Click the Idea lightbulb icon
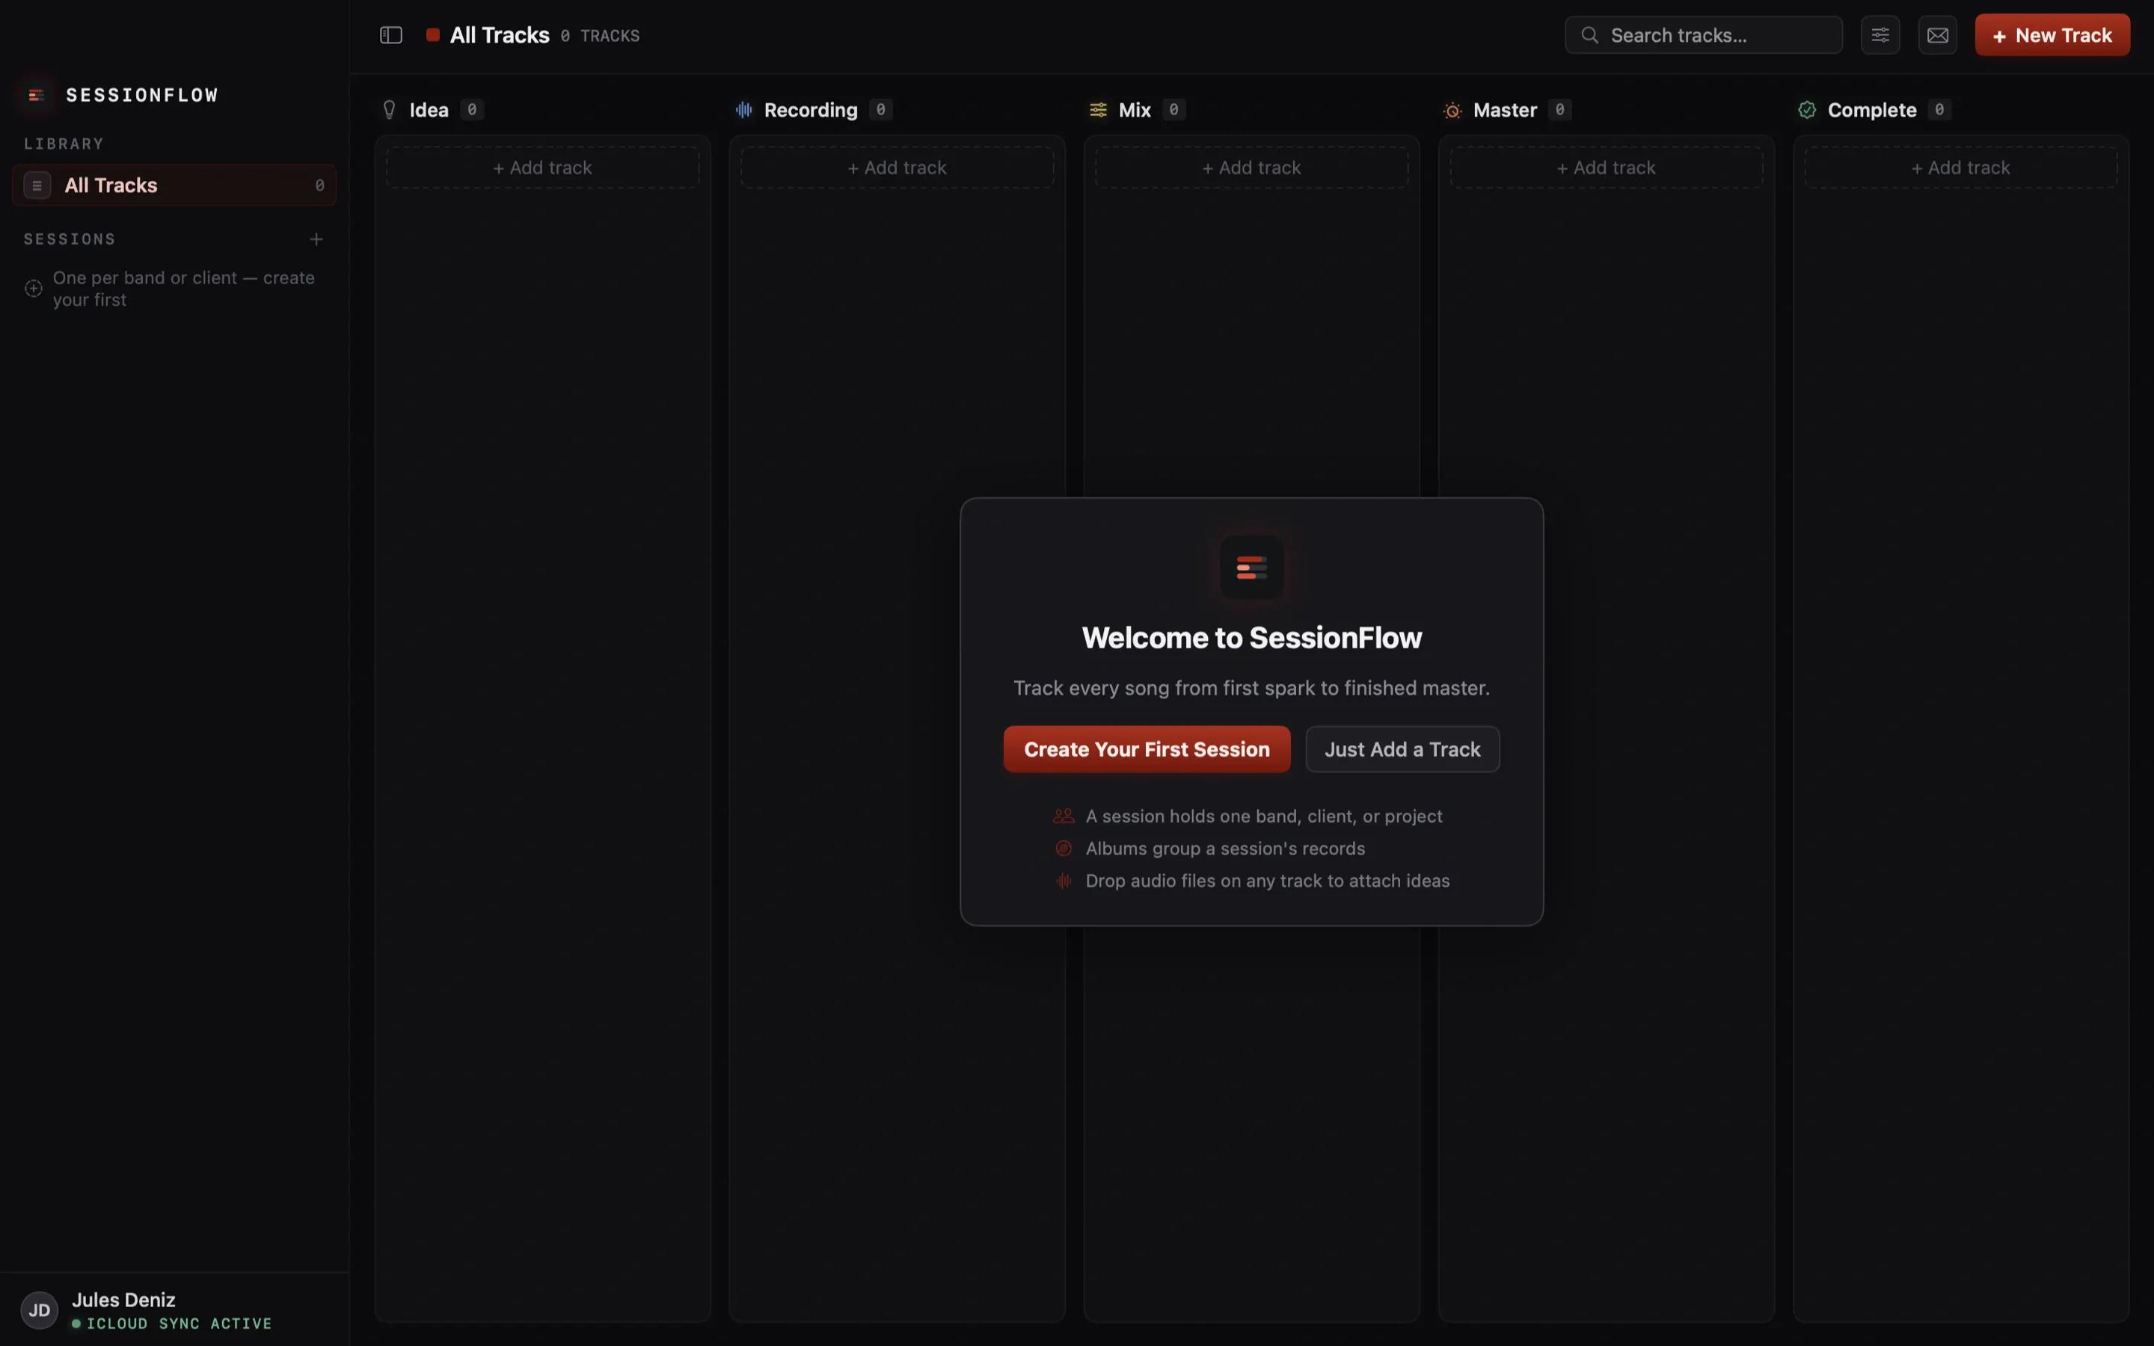2154x1346 pixels. (x=389, y=109)
